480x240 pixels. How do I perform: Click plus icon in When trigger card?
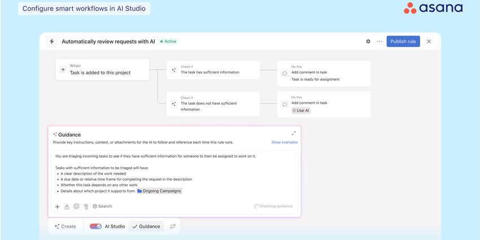(63, 69)
